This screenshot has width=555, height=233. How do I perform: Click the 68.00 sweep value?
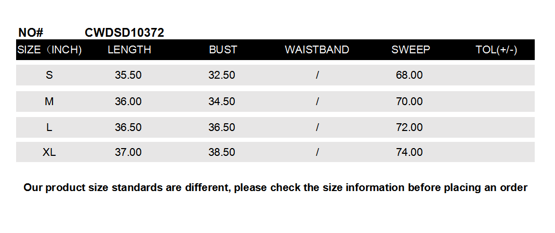(409, 75)
